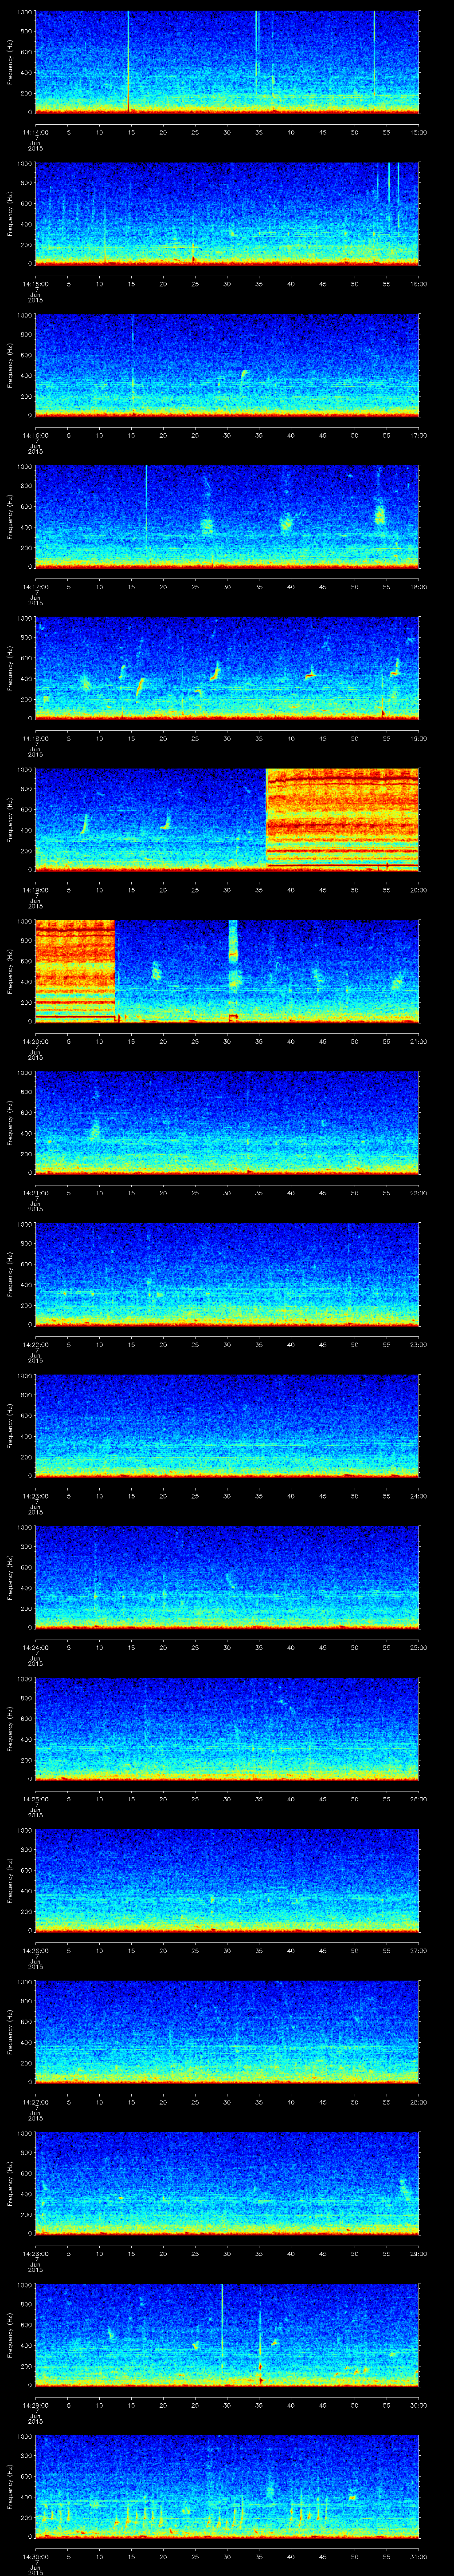The height and width of the screenshot is (2576, 454).
Task: Select the spectrogram panel starting at 14:22:00
Action: [227, 1273]
